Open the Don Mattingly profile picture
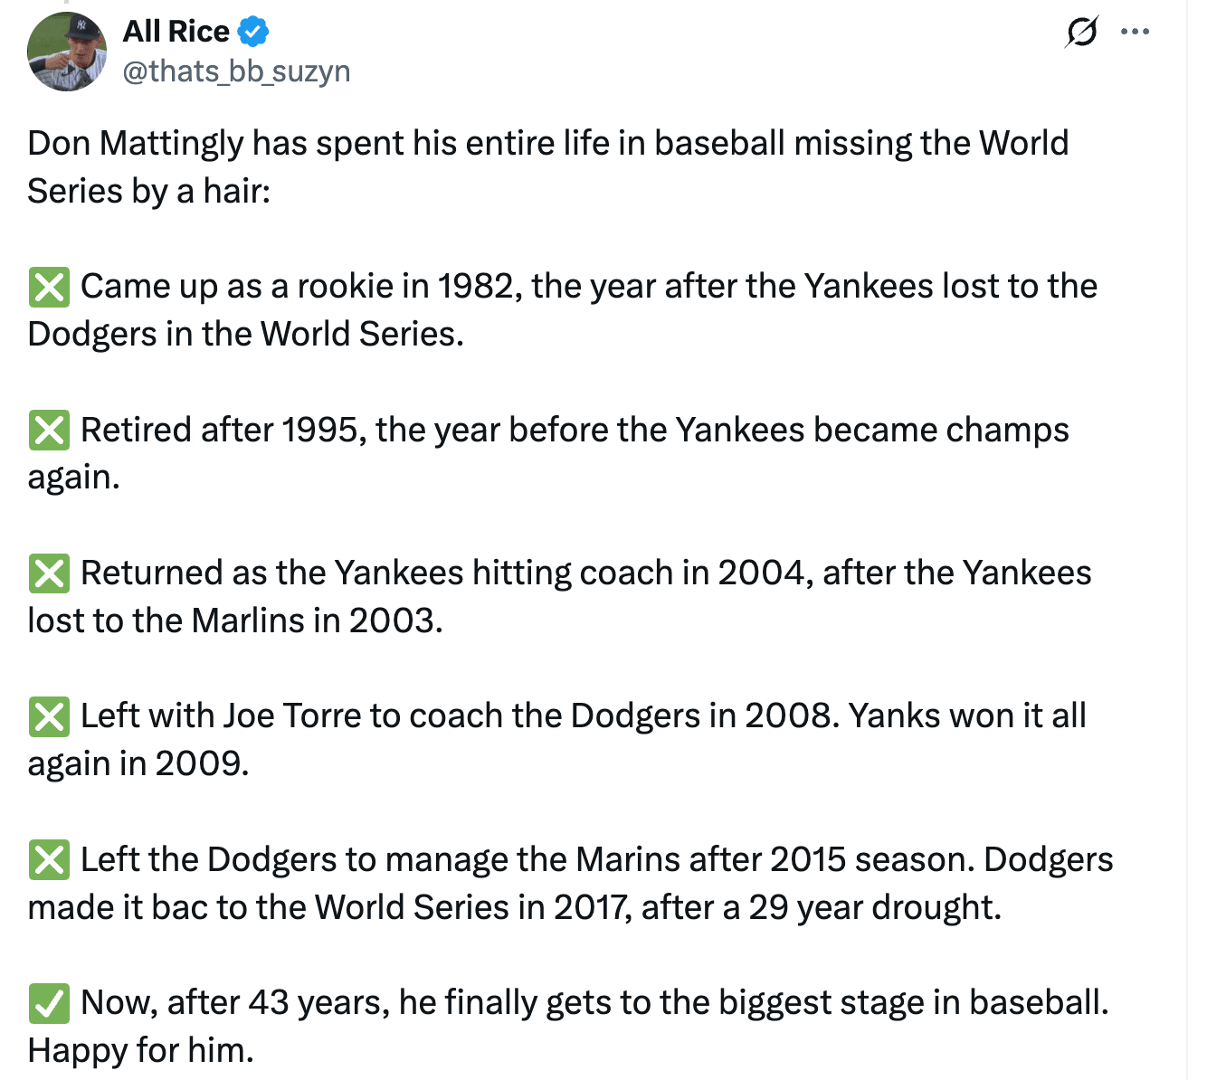Image resolution: width=1207 pixels, height=1080 pixels. coord(67,52)
